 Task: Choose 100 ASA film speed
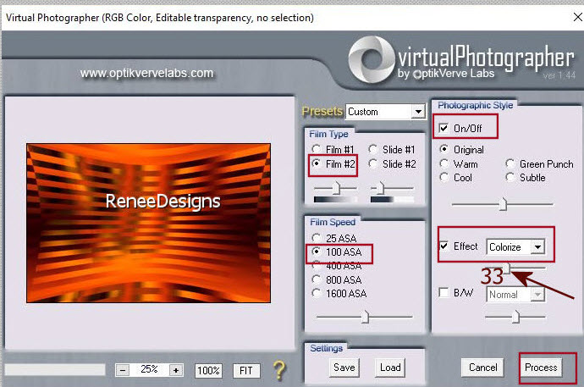pos(317,252)
